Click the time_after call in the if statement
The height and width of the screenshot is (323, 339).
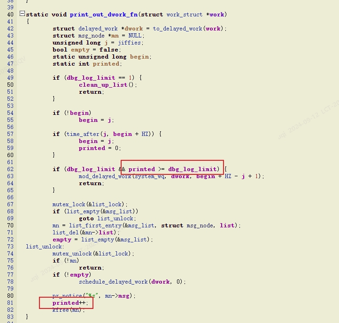tap(79, 134)
